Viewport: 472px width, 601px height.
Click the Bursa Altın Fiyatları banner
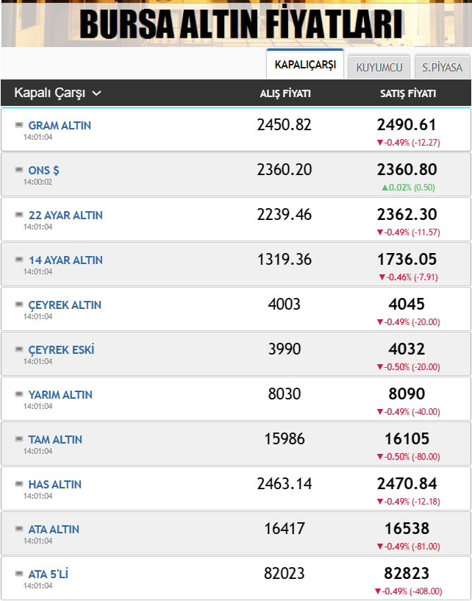(236, 24)
